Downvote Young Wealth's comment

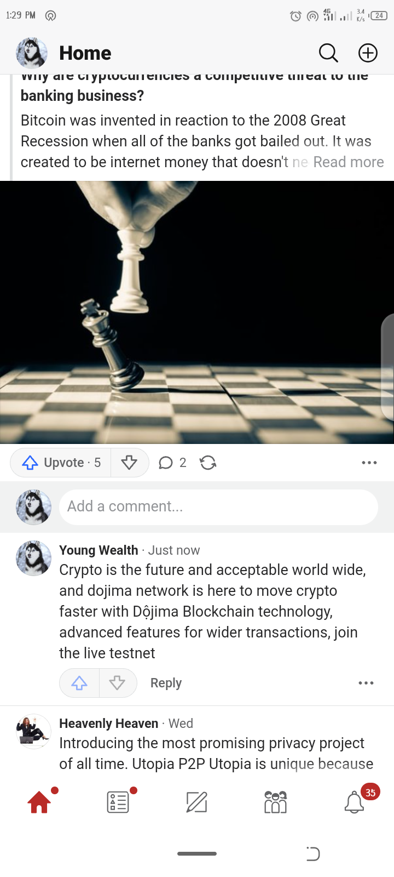[118, 683]
